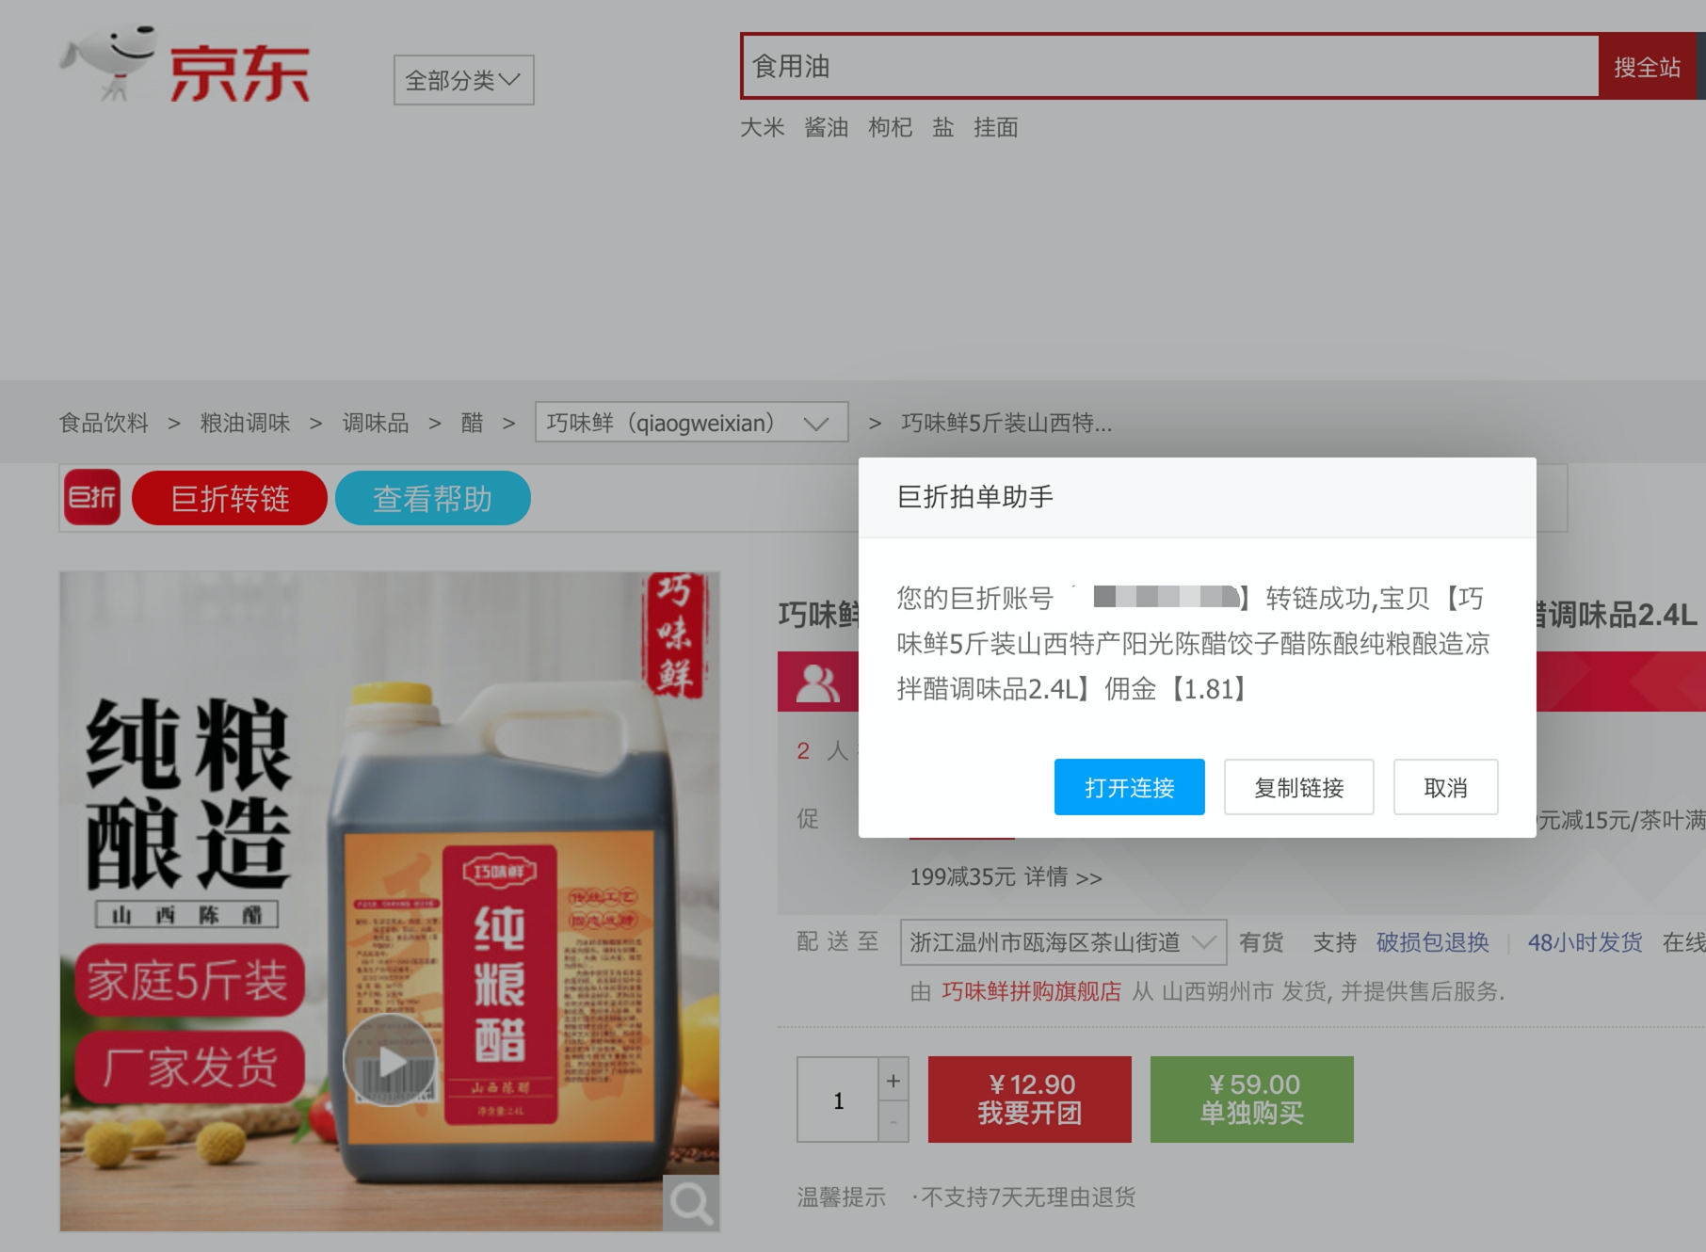The width and height of the screenshot is (1706, 1252).
Task: Increase quantity with the plus button
Action: (x=893, y=1079)
